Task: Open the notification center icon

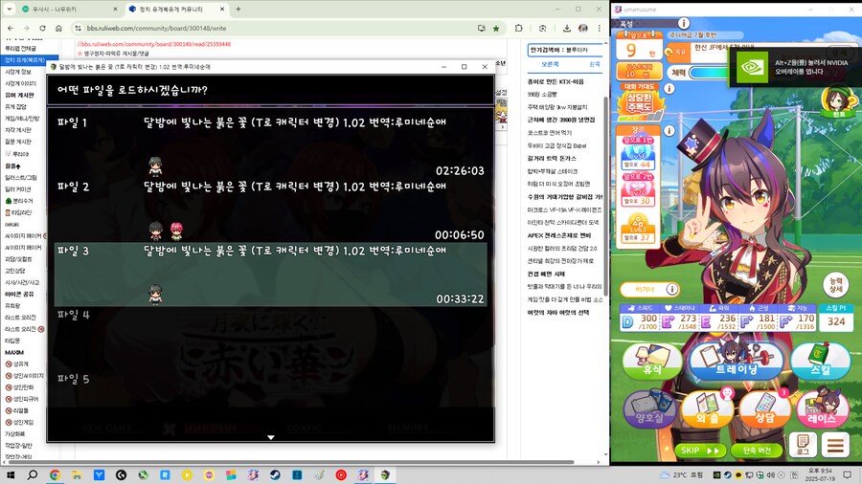Action: click(848, 474)
